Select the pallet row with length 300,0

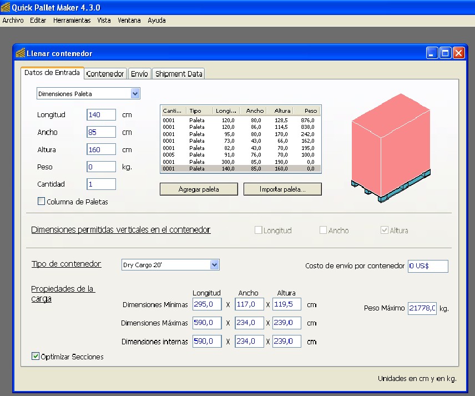tap(240, 162)
